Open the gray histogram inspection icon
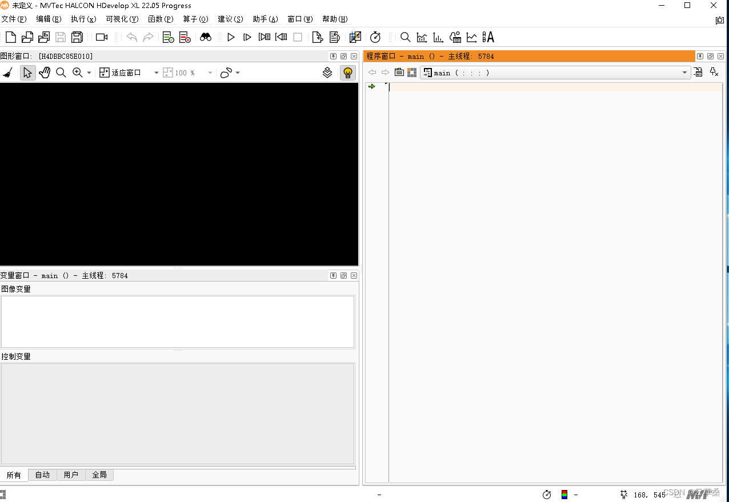The height and width of the screenshot is (502, 729). click(x=422, y=37)
